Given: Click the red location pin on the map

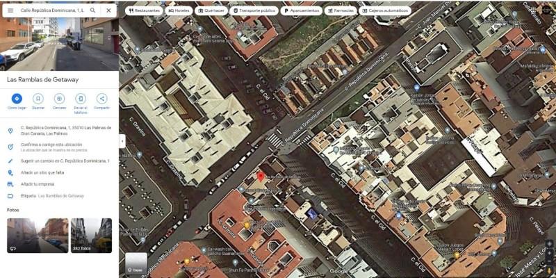Looking at the screenshot, I should [x=261, y=177].
